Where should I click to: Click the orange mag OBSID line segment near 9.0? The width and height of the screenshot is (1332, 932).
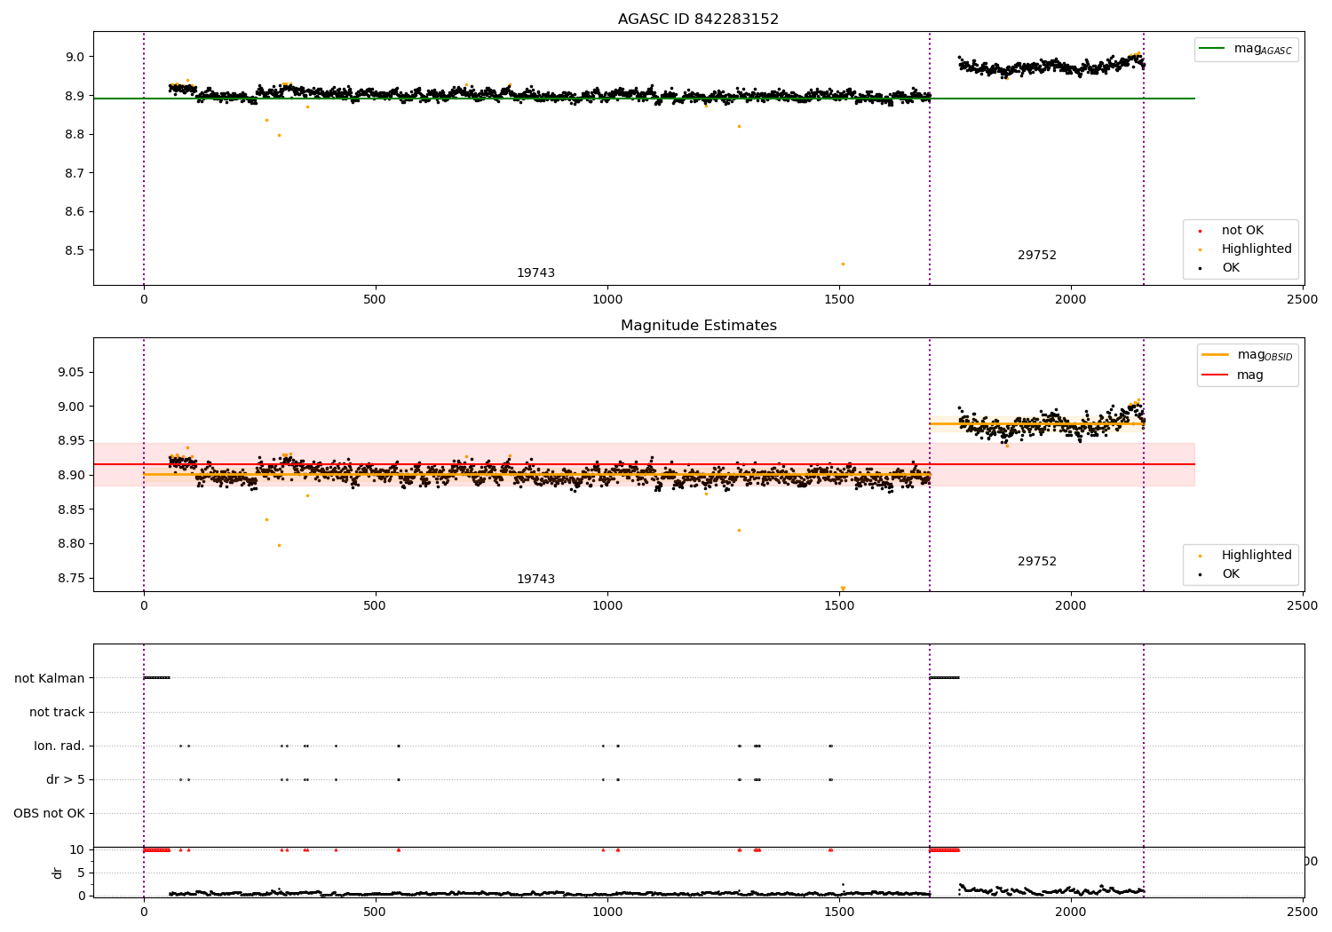tap(1036, 423)
